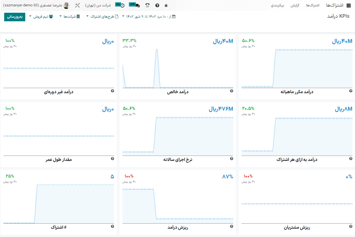Open the پیکربندی menu
This screenshot has height=237, width=355.
click(277, 5)
